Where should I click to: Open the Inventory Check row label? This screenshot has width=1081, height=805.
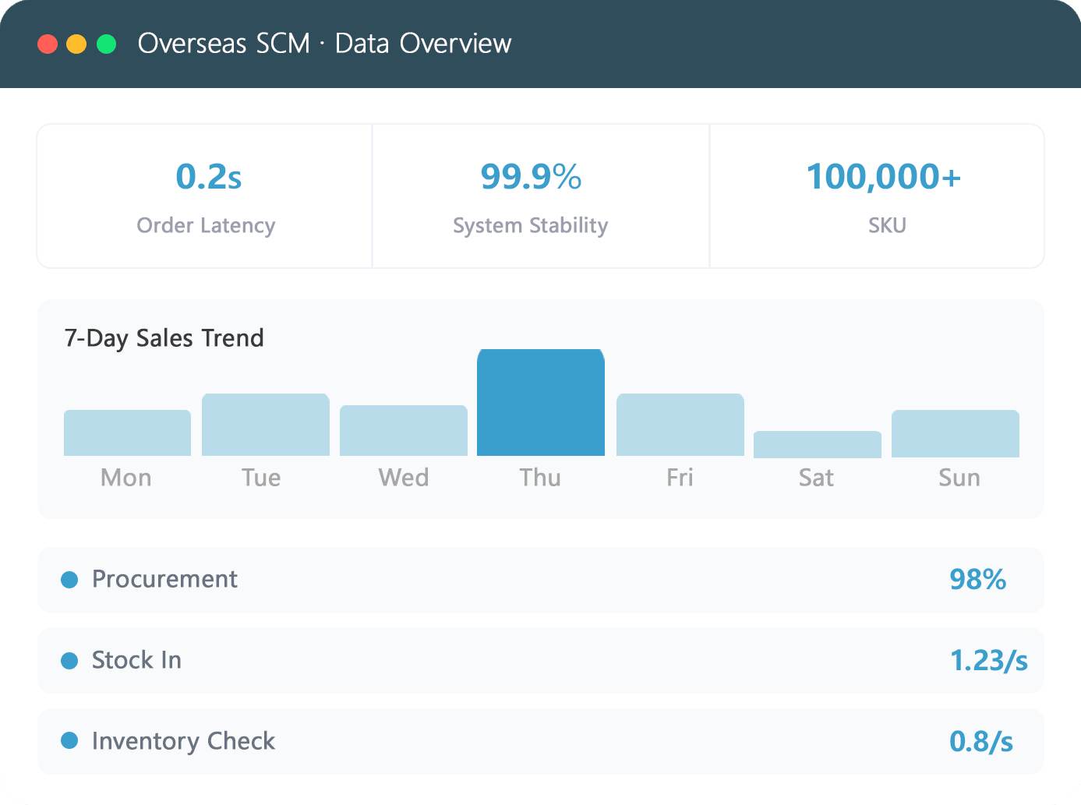(183, 741)
